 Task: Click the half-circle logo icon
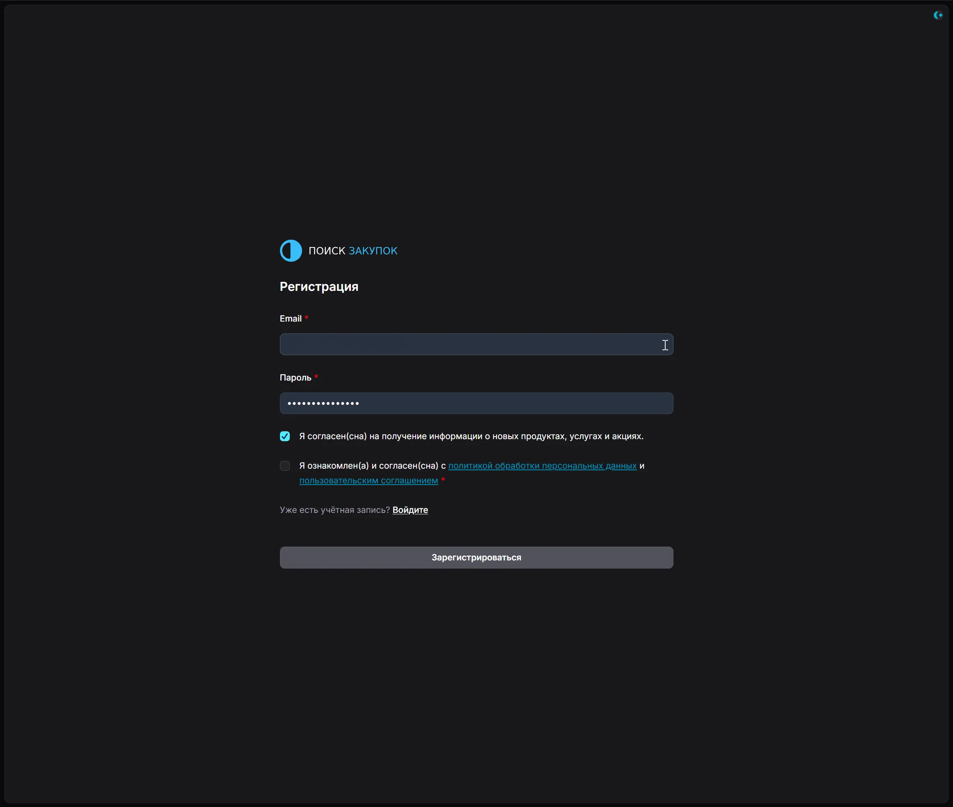(291, 251)
